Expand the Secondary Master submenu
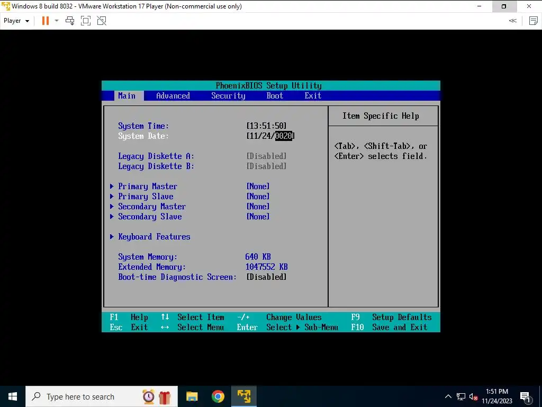 (148, 206)
